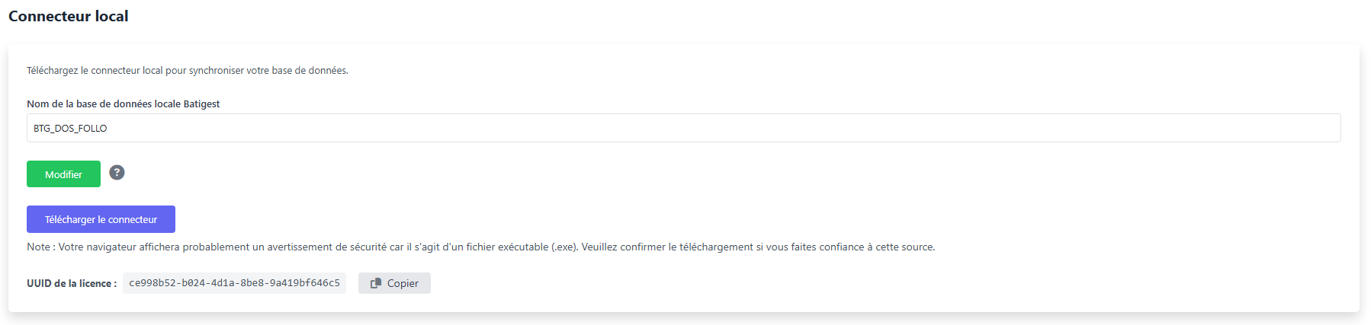Click the word synchroniser in the description
The height and width of the screenshot is (325, 1371).
(217, 70)
